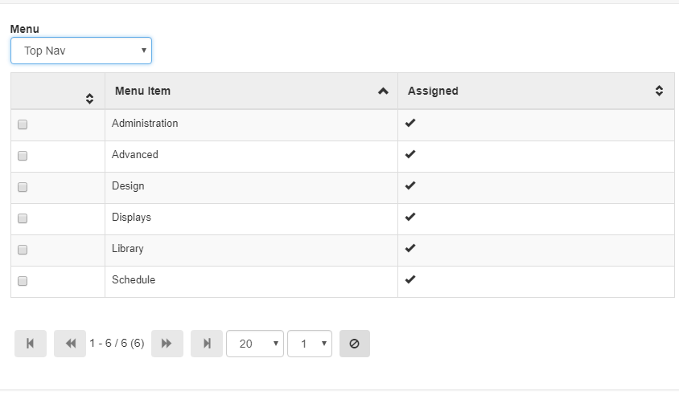Select the Displays menu item row
Screen dimensions: 679x395
tap(343, 219)
